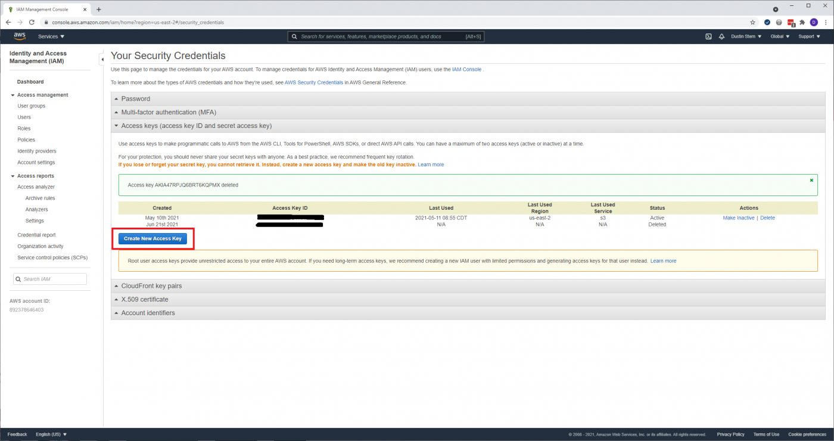Screen dimensions: 834x441
Task: Open the Chrome three-dot menu
Action: 826,22
